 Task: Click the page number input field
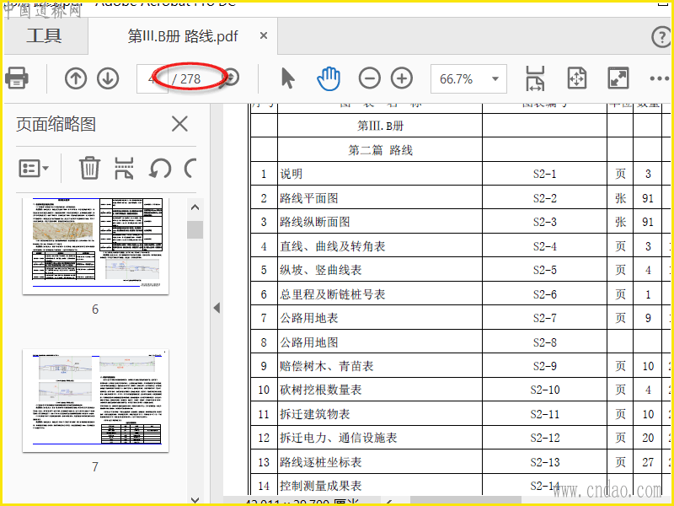tap(152, 78)
